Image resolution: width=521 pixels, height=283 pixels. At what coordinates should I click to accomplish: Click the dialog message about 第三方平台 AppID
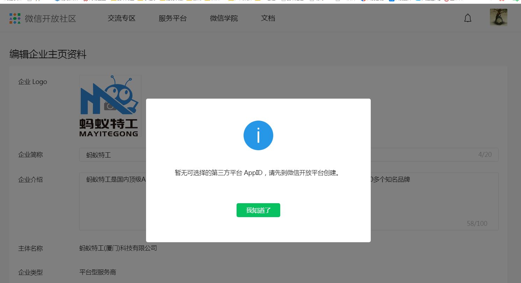coord(258,173)
